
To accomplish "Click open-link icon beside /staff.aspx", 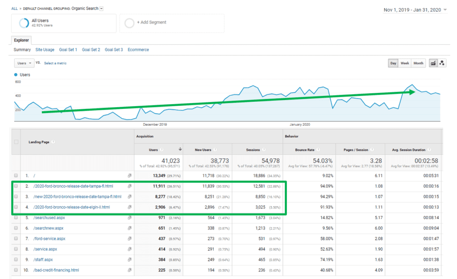I will (x=130, y=259).
